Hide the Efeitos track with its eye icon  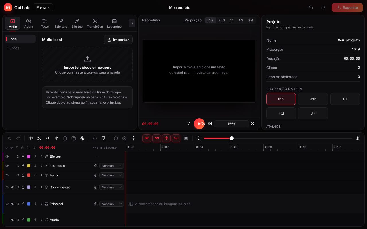pos(7,157)
